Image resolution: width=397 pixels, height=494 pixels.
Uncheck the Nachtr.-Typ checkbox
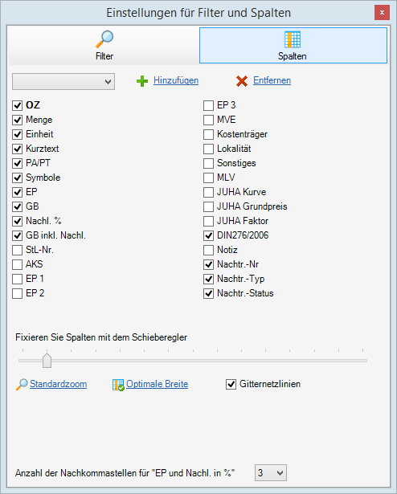pos(208,280)
